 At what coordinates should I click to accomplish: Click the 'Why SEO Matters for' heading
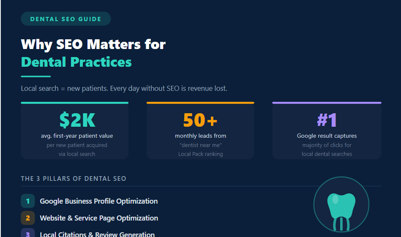point(93,44)
